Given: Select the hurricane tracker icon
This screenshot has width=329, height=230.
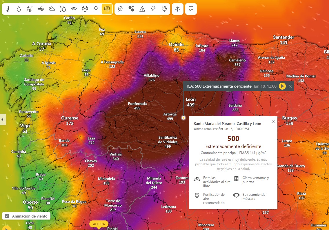Looking at the screenshot, I should [x=120, y=9].
